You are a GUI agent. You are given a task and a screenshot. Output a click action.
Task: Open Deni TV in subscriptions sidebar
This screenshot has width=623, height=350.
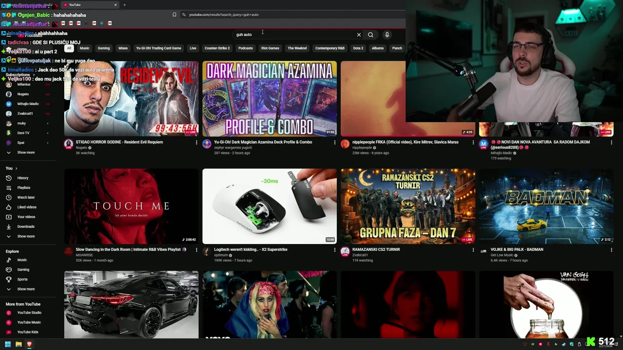click(x=23, y=133)
